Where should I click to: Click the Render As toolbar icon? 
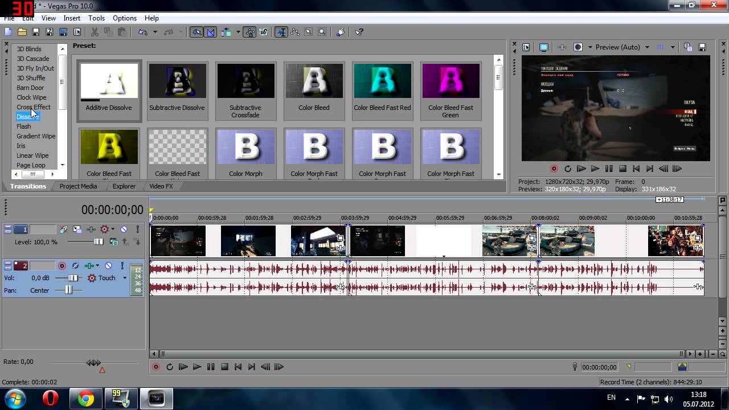63,32
